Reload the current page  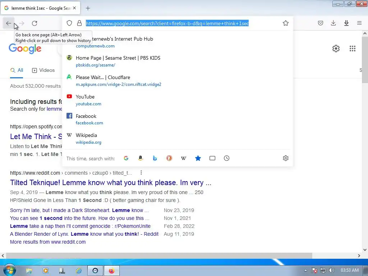point(34,23)
